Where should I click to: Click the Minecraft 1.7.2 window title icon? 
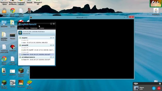[x=31, y=17]
